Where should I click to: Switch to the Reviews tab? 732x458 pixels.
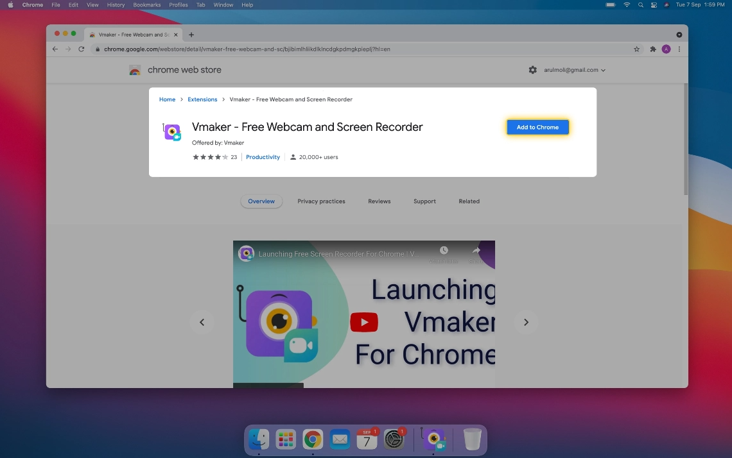(x=379, y=201)
